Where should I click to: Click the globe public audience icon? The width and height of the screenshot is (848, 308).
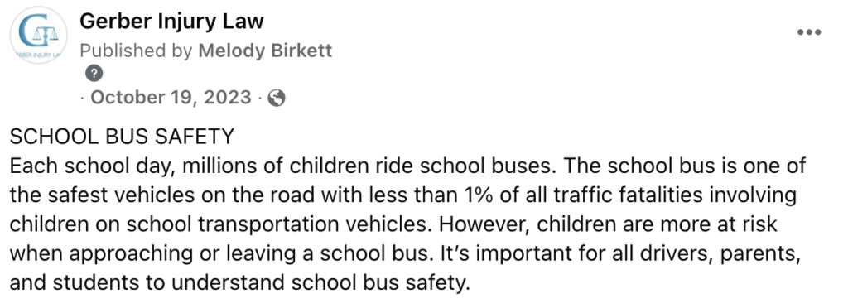277,98
